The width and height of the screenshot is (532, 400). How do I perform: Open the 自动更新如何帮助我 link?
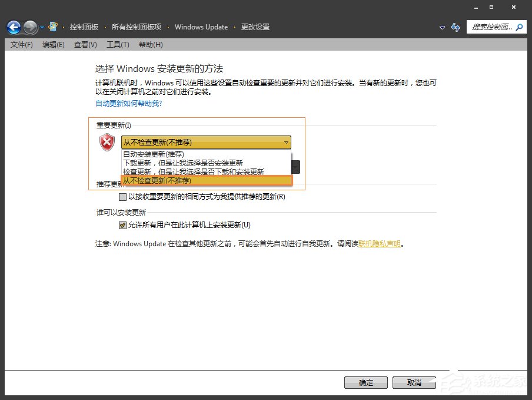pos(128,103)
